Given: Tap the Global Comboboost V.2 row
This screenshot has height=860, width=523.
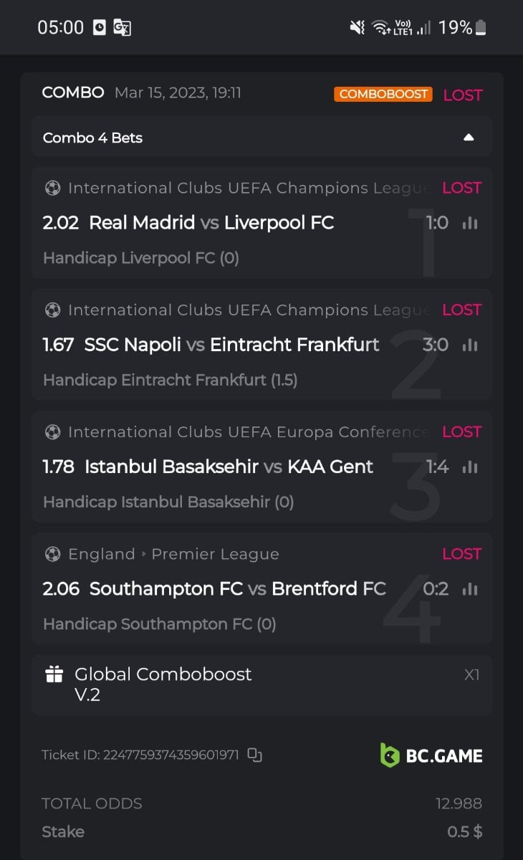Looking at the screenshot, I should [262, 684].
